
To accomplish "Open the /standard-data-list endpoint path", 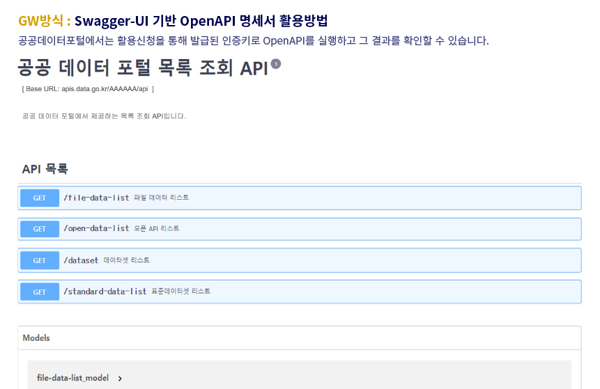I will tap(105, 292).
